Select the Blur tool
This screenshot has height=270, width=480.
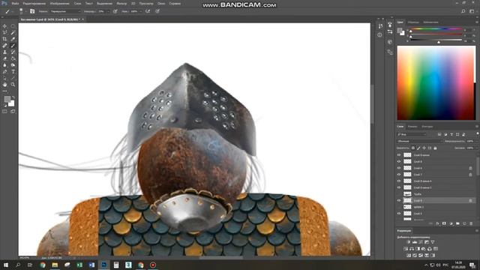coord(4,65)
